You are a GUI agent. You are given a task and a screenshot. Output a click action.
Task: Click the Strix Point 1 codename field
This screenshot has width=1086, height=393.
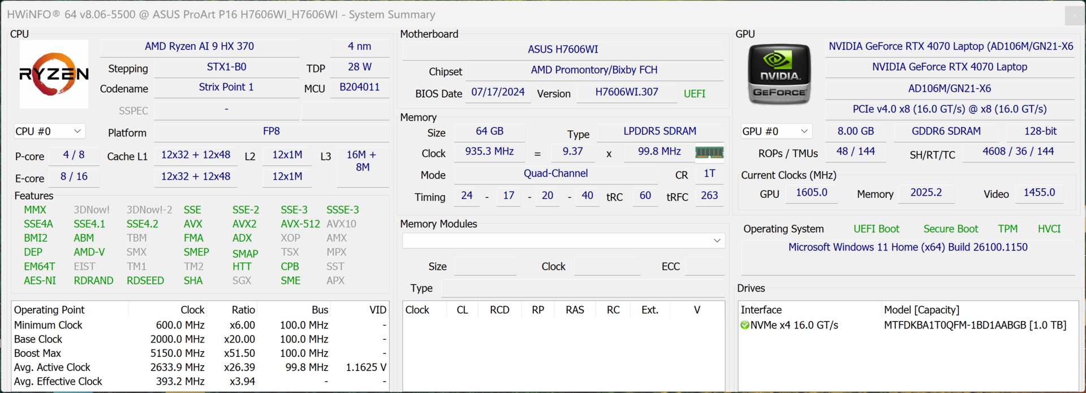pos(226,87)
